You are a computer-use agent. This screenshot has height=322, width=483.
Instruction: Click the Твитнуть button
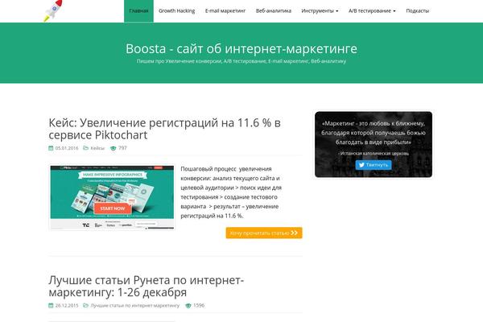[x=374, y=165]
